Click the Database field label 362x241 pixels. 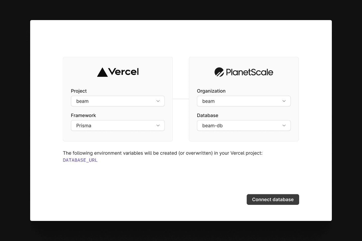click(208, 115)
